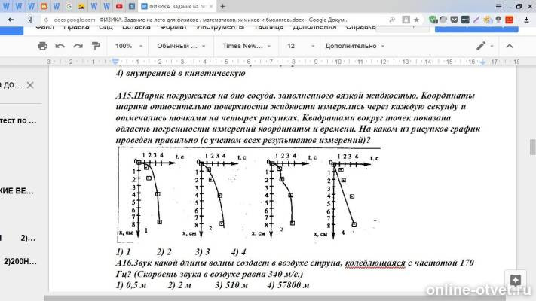Open the Explore button at the page corner
The image size is (536, 301).
coord(516,281)
